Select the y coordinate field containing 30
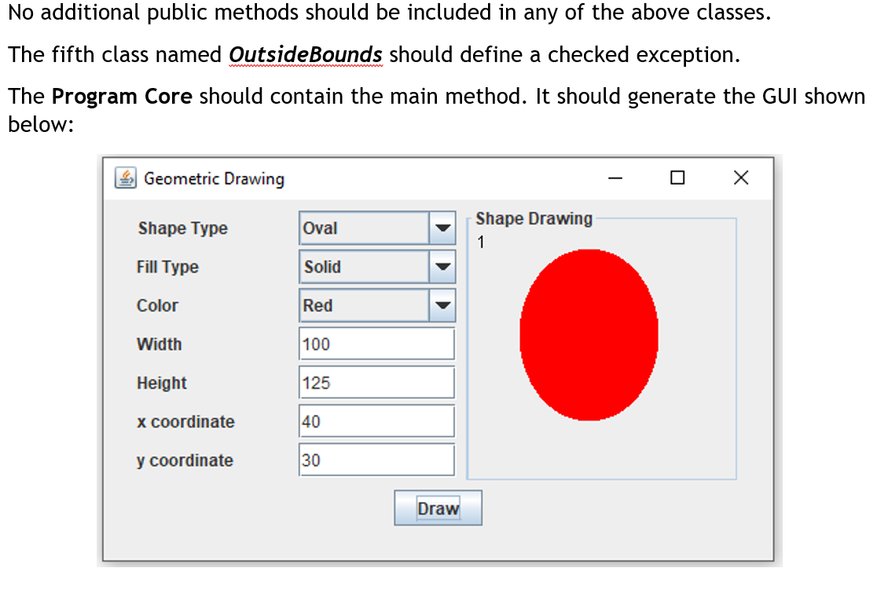 pos(376,460)
